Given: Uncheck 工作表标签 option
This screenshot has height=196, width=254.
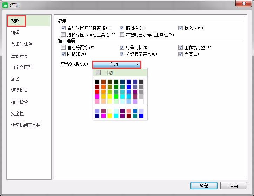Looking at the screenshot, I should click(x=180, y=48).
